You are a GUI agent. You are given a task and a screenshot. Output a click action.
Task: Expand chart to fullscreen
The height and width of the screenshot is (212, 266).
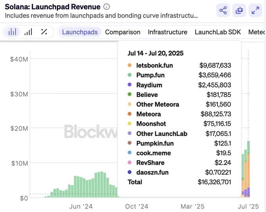point(255,10)
